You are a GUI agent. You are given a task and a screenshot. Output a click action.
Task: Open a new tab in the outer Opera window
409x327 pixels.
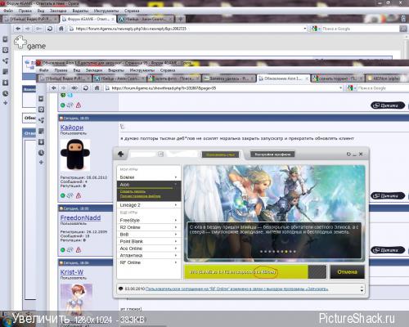(180, 19)
